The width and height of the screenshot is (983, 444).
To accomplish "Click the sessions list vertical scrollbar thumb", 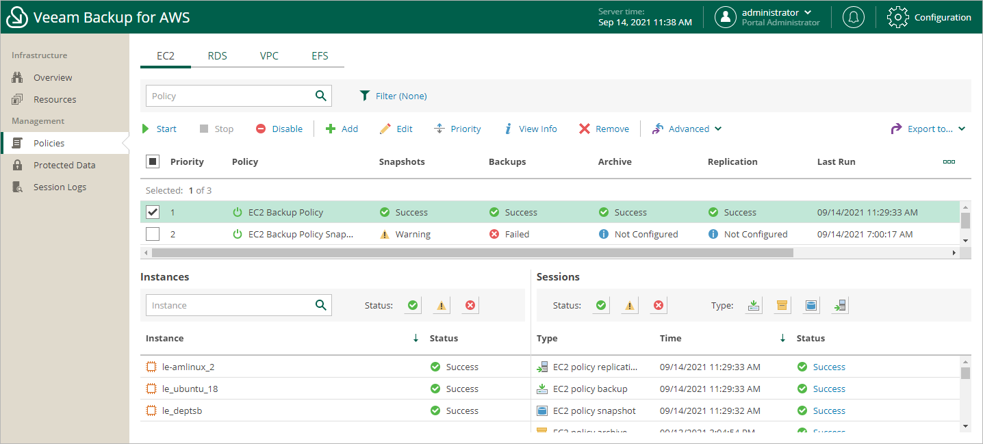I will click(965, 373).
